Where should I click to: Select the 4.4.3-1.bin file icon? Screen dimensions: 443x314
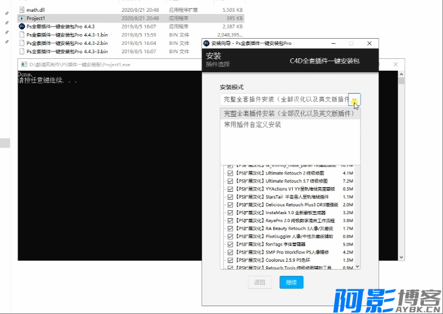click(x=22, y=35)
